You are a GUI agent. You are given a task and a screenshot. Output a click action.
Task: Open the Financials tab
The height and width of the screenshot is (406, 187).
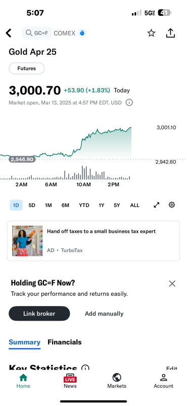tap(65, 342)
